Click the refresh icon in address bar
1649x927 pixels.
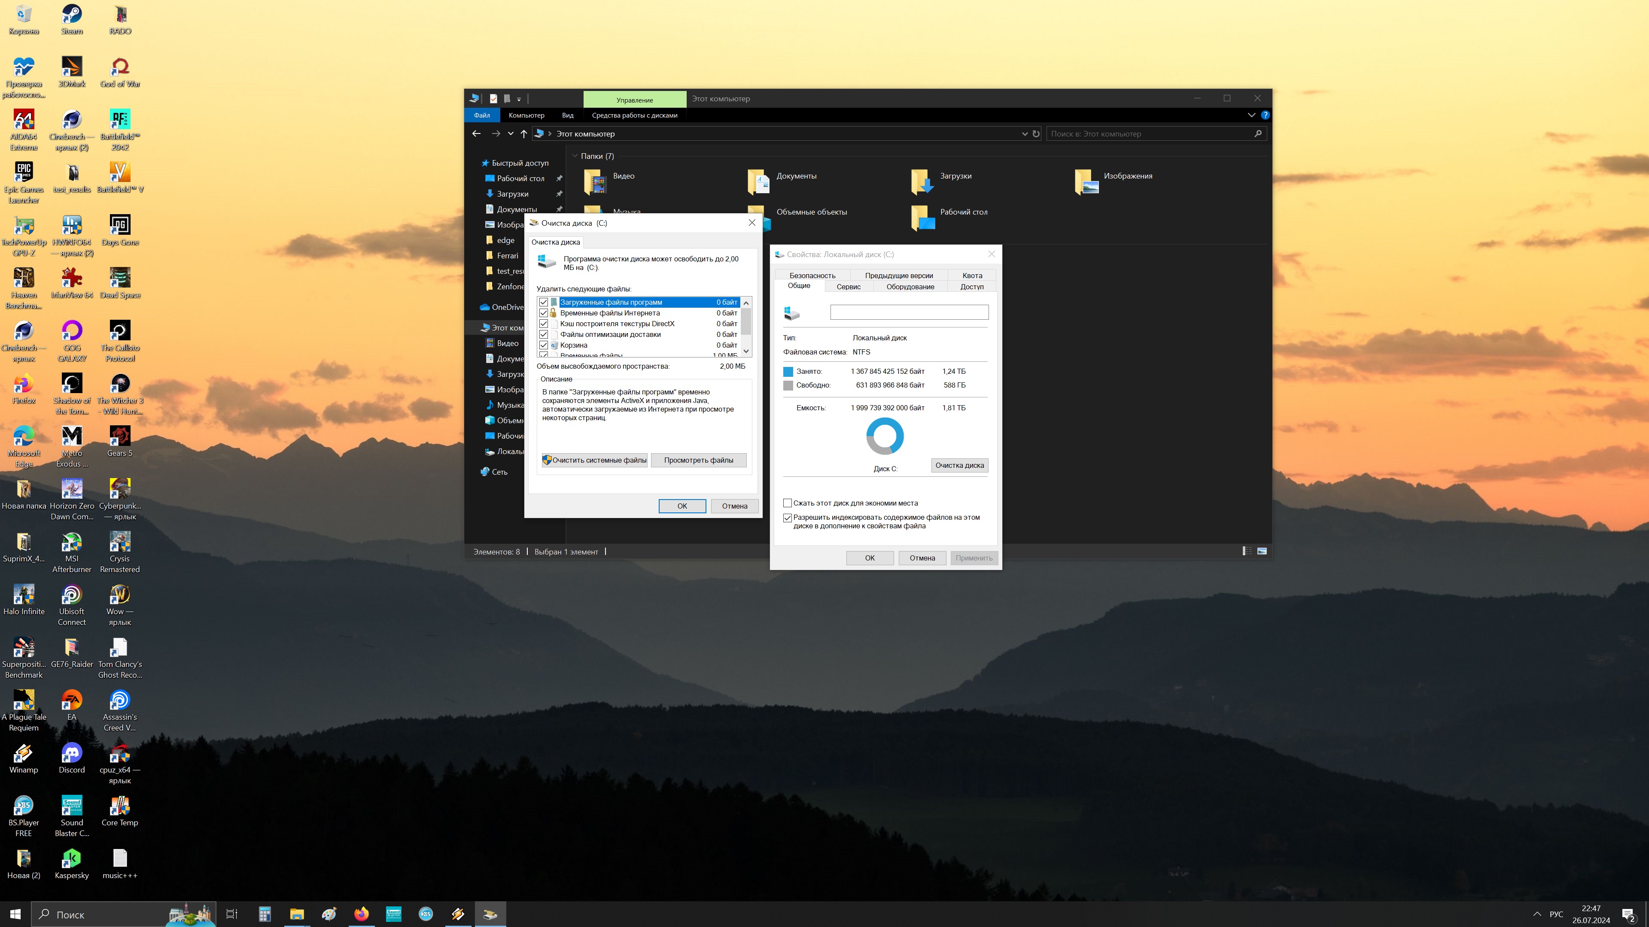[x=1036, y=134]
